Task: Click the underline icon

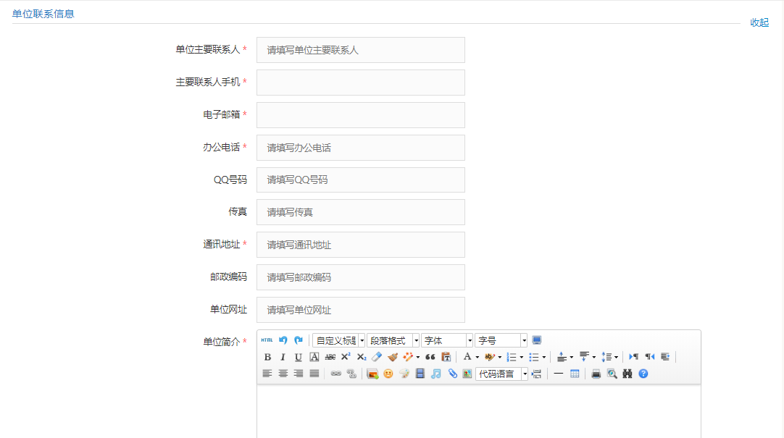Action: pos(299,357)
